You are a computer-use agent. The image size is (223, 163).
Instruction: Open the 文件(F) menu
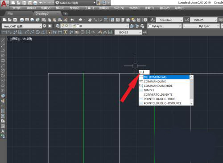[x=17, y=8]
